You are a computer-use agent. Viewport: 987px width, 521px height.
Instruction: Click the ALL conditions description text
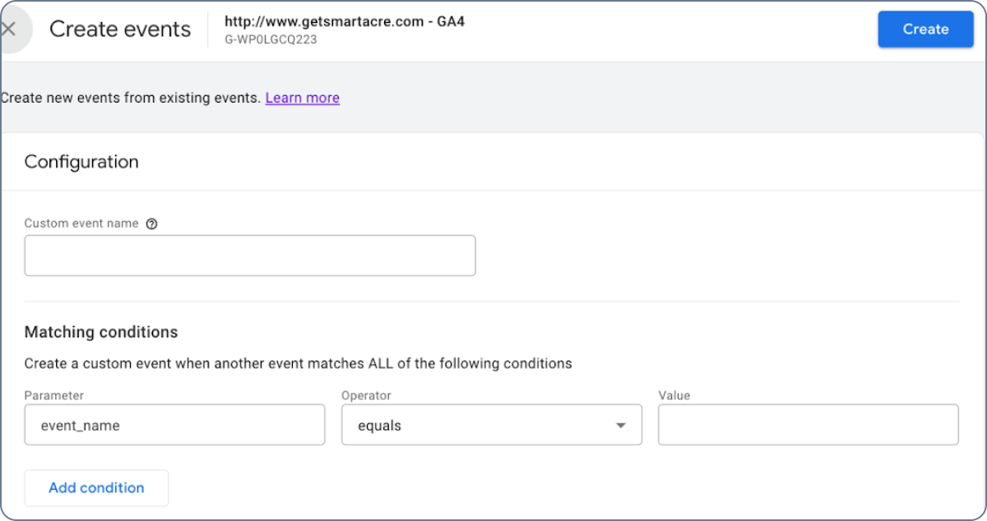pyautogui.click(x=298, y=363)
